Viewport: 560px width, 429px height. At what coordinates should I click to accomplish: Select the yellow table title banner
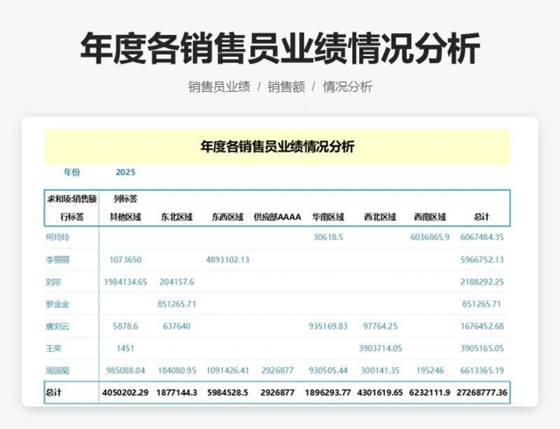pyautogui.click(x=277, y=147)
